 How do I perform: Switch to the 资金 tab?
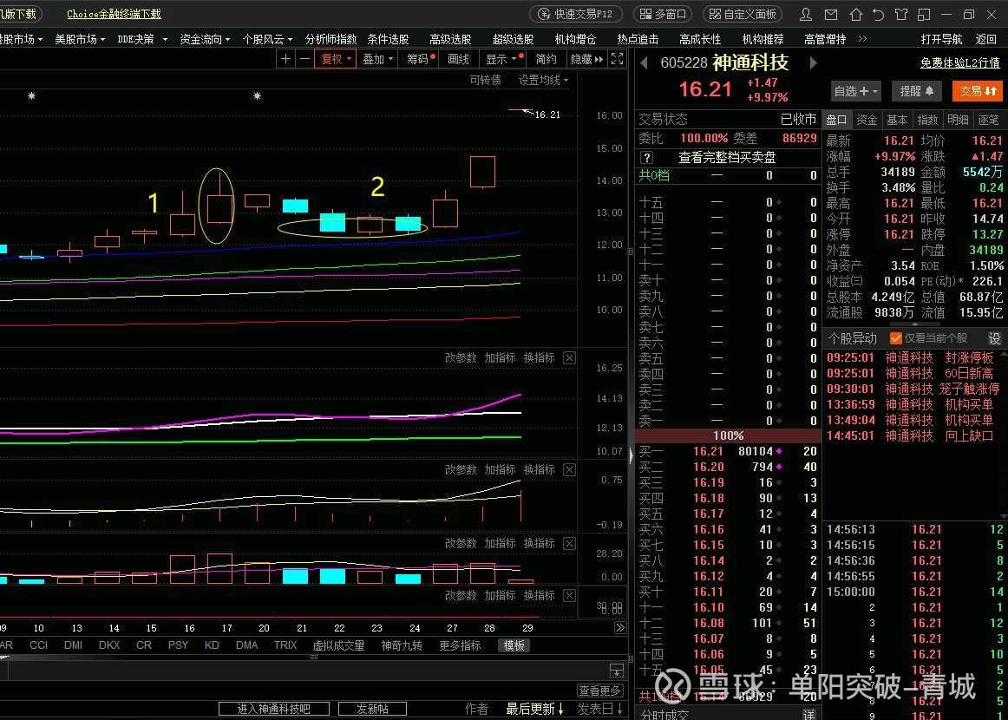pyautogui.click(x=867, y=120)
